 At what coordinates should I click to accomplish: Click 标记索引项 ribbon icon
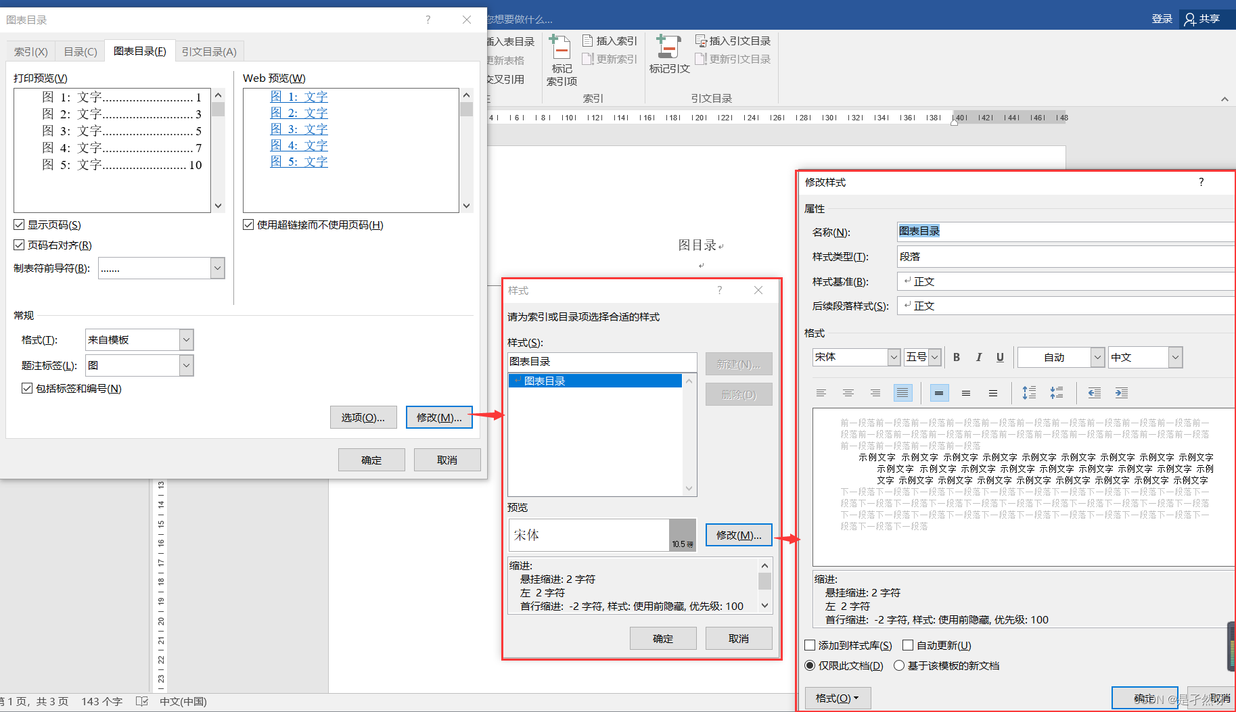(x=562, y=61)
